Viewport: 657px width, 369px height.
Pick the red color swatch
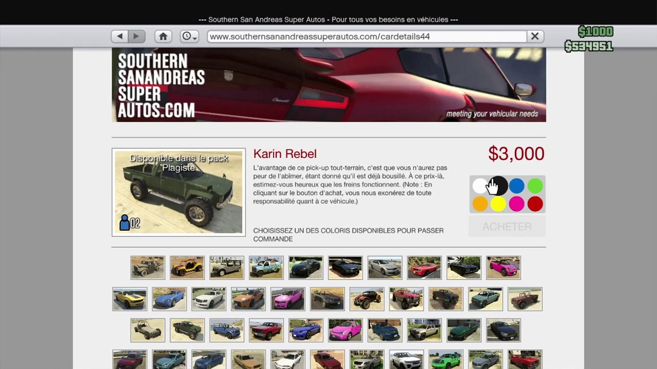coord(535,204)
